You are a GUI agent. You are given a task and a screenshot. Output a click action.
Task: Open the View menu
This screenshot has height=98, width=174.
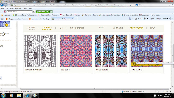click(x=12, y=8)
